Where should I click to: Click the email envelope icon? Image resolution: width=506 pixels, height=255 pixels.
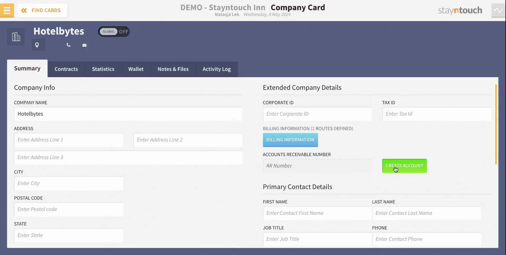[x=84, y=45]
